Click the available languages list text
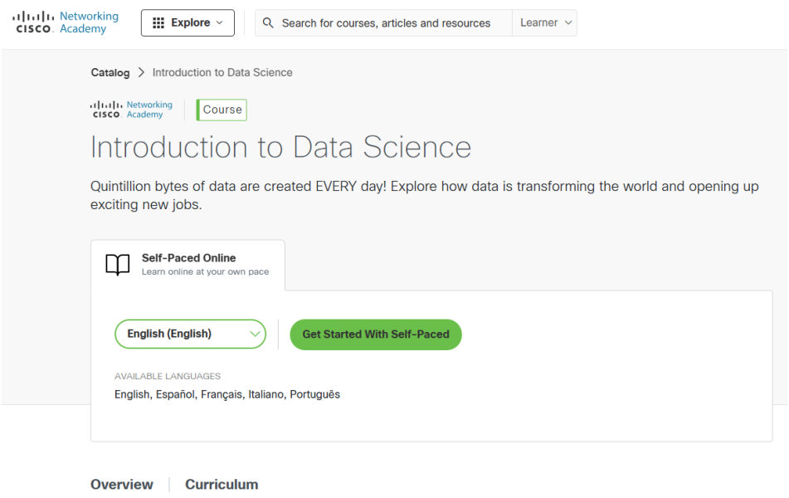The width and height of the screenshot is (789, 498). (227, 394)
